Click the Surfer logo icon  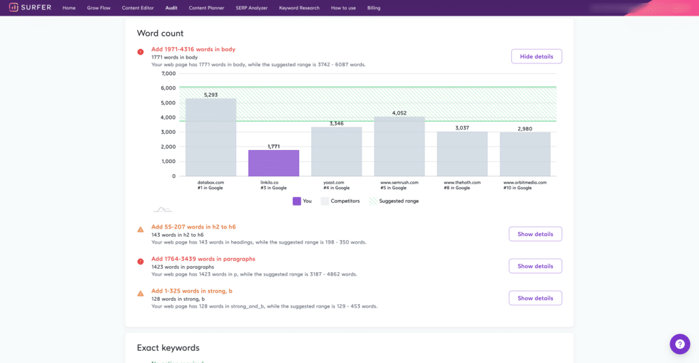coord(14,7)
